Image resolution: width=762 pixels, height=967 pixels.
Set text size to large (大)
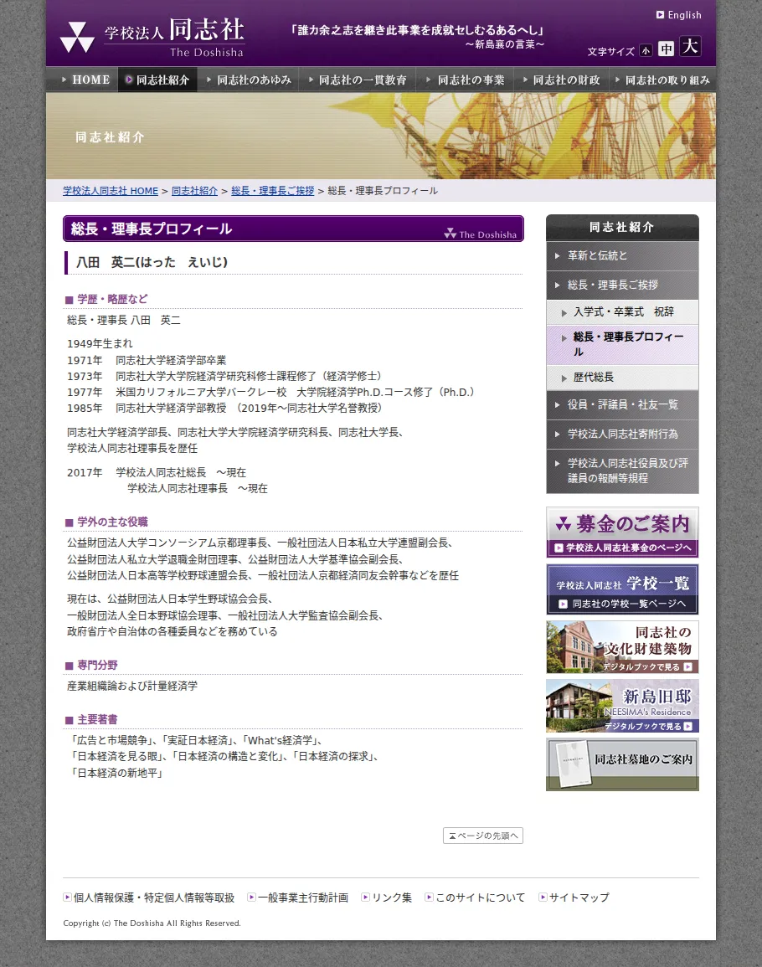pyautogui.click(x=691, y=46)
